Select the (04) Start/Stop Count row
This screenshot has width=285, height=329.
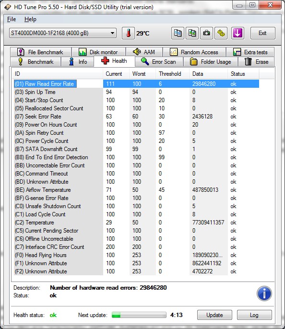coord(136,100)
